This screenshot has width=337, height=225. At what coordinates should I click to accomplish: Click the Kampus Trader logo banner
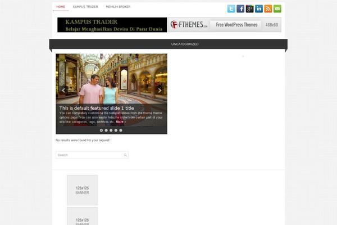pyautogui.click(x=112, y=25)
